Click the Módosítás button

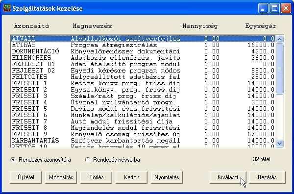coord(61,177)
